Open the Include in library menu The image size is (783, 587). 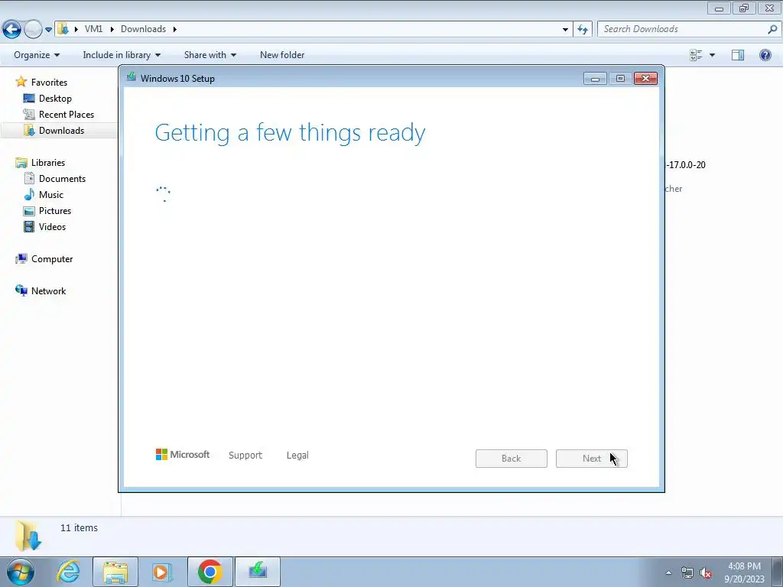[122, 55]
